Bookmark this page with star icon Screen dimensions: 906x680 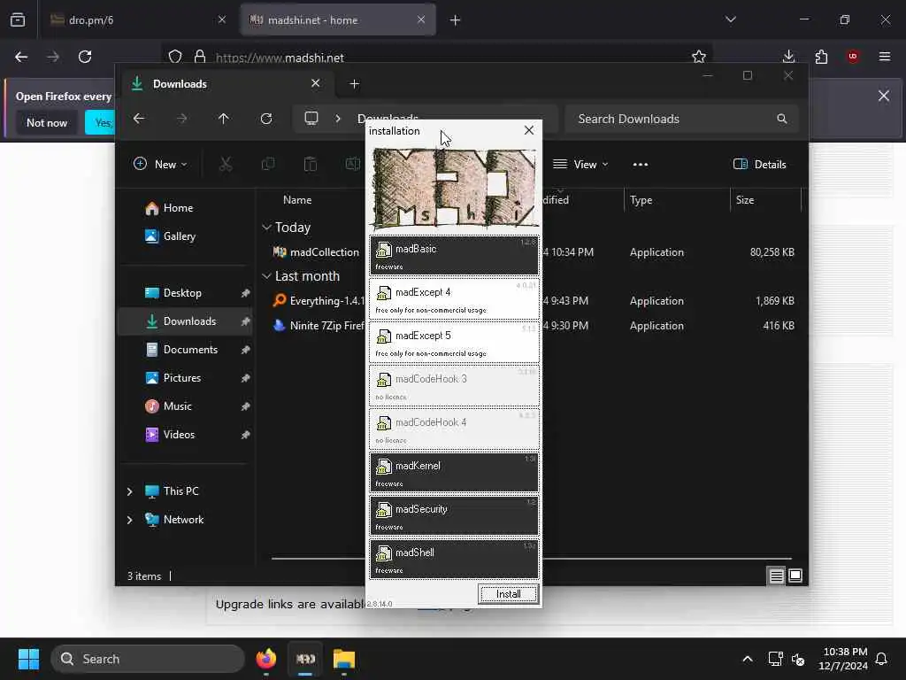point(699,57)
